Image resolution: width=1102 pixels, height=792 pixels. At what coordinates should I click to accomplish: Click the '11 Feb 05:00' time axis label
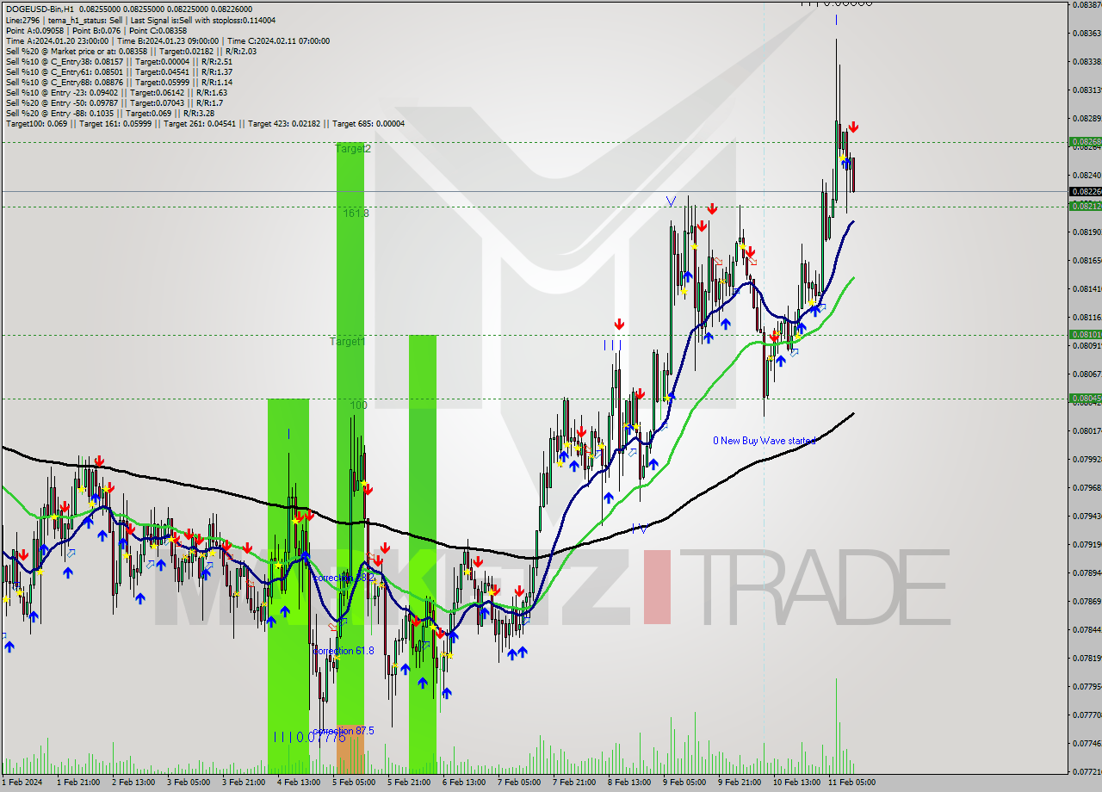click(x=851, y=783)
